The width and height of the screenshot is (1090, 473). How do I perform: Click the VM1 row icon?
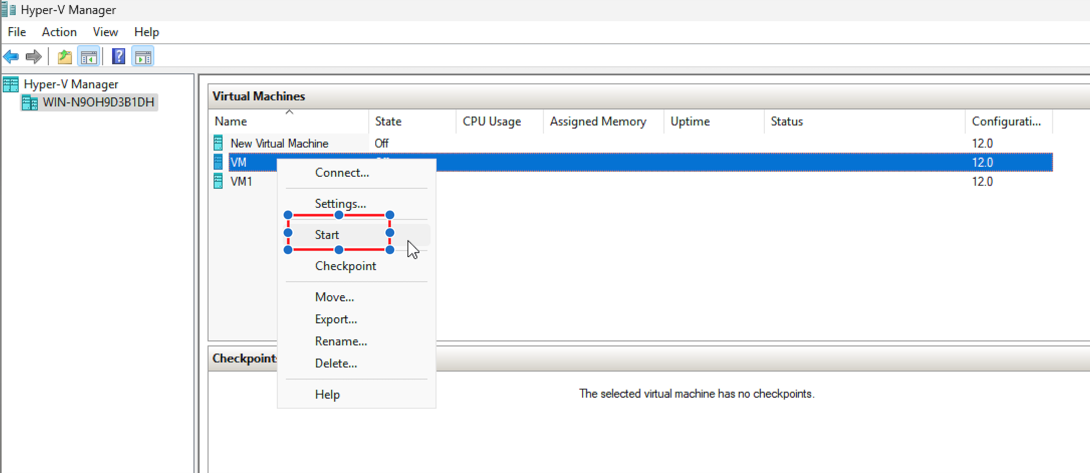[x=218, y=181]
